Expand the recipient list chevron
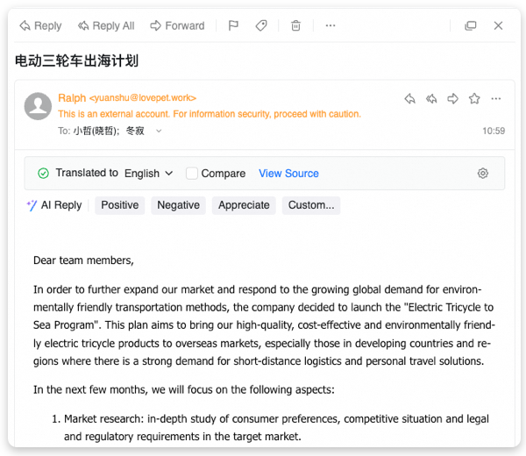 click(x=159, y=131)
